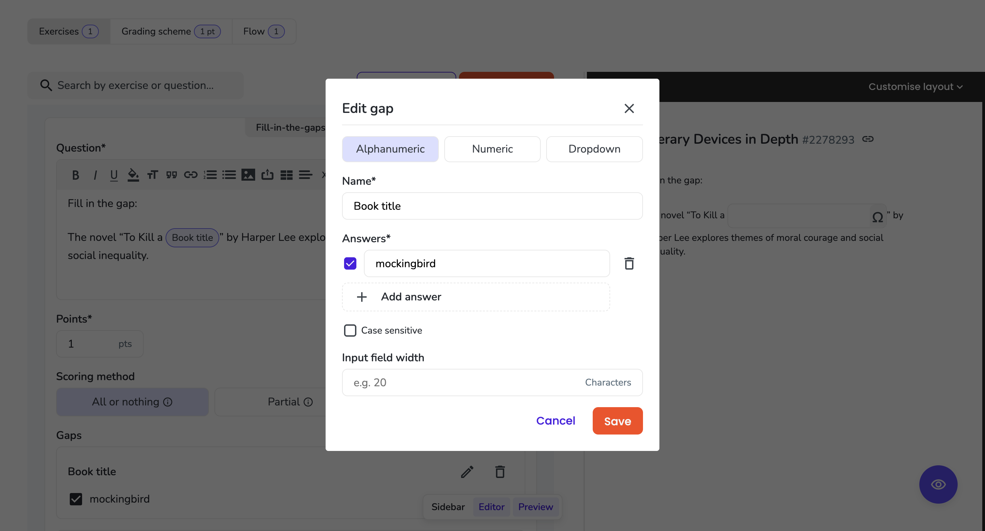Screen dimensions: 985x531
Task: Apply italic formatting in question editor
Action: (95, 175)
